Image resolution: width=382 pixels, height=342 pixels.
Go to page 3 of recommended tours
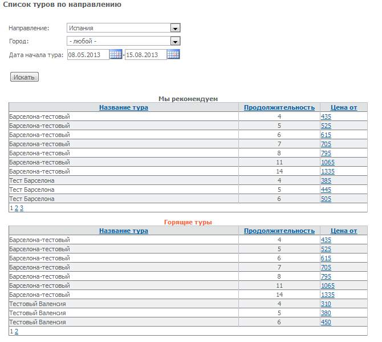22,208
